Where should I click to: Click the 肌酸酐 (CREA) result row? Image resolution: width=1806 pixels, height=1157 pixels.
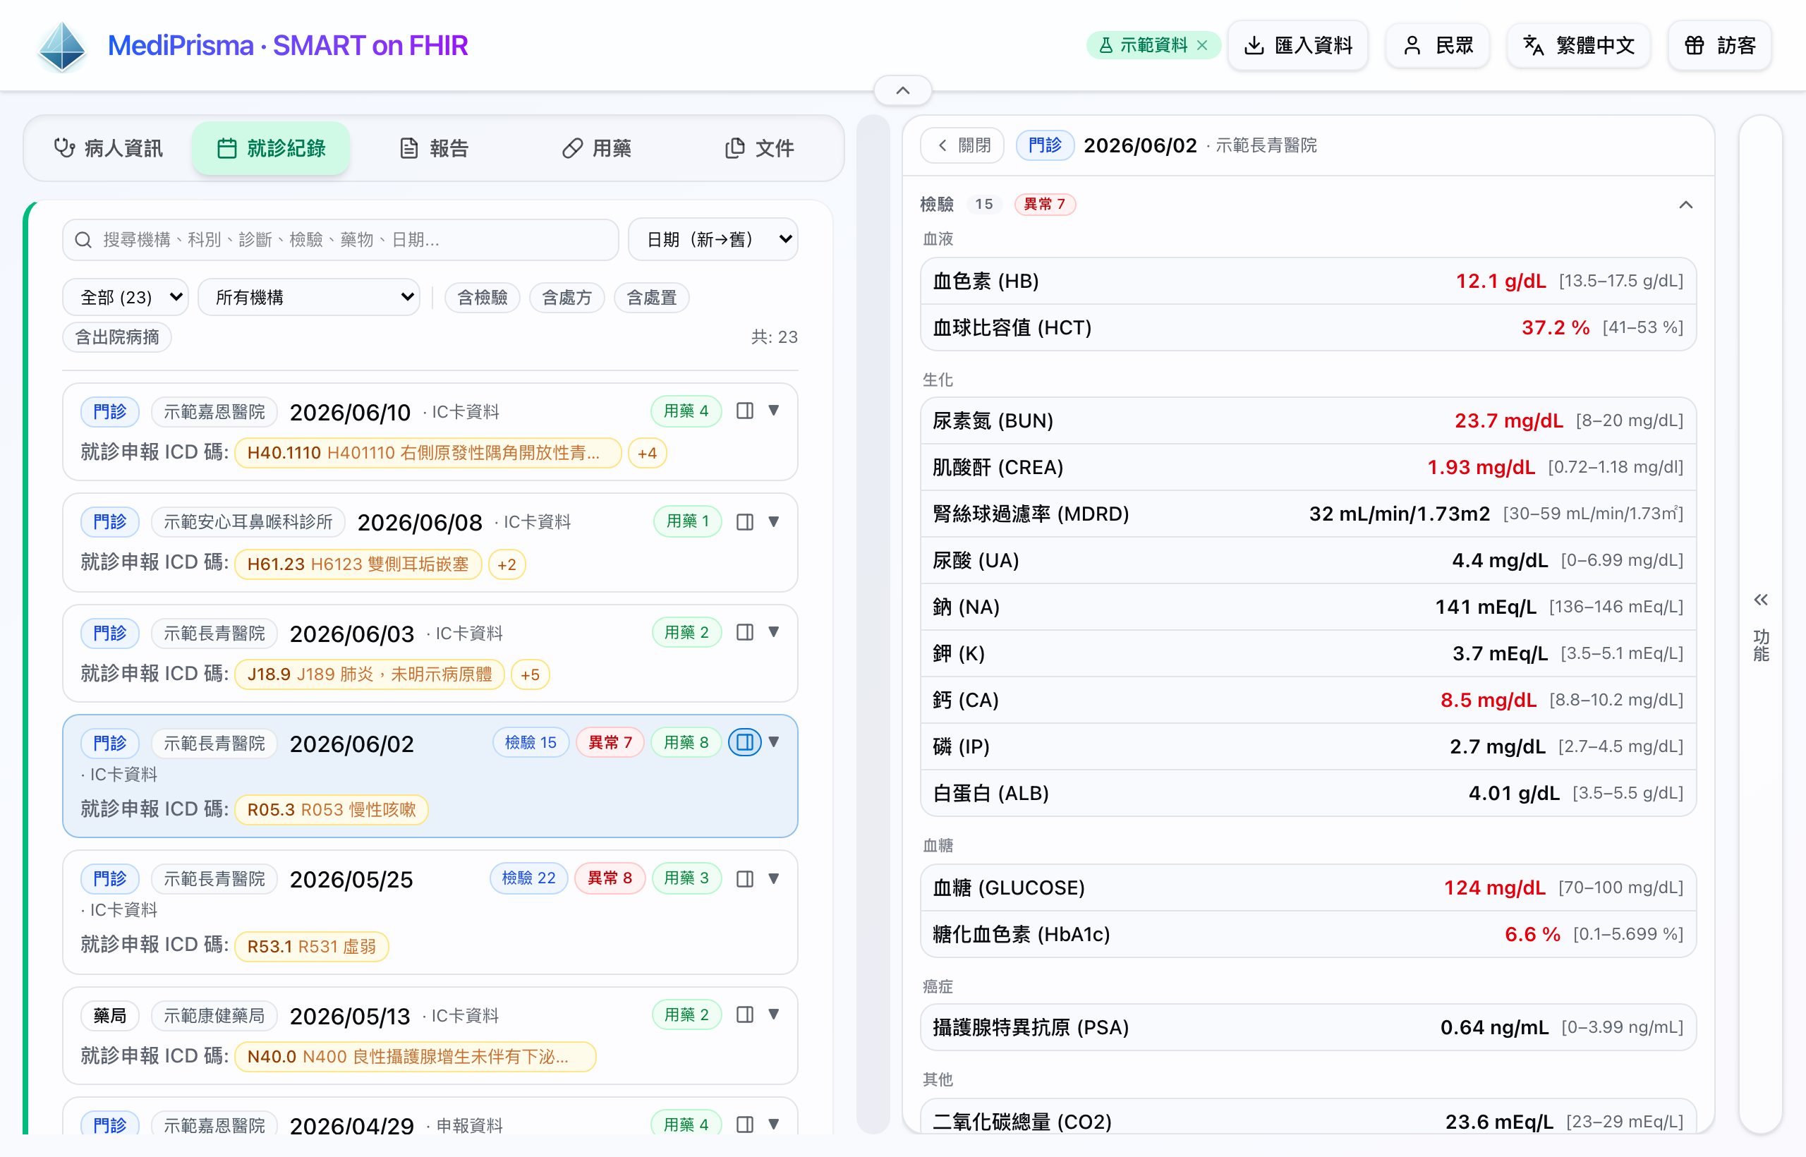(x=1308, y=467)
